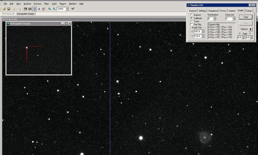Open the Edit menu

[12, 4]
